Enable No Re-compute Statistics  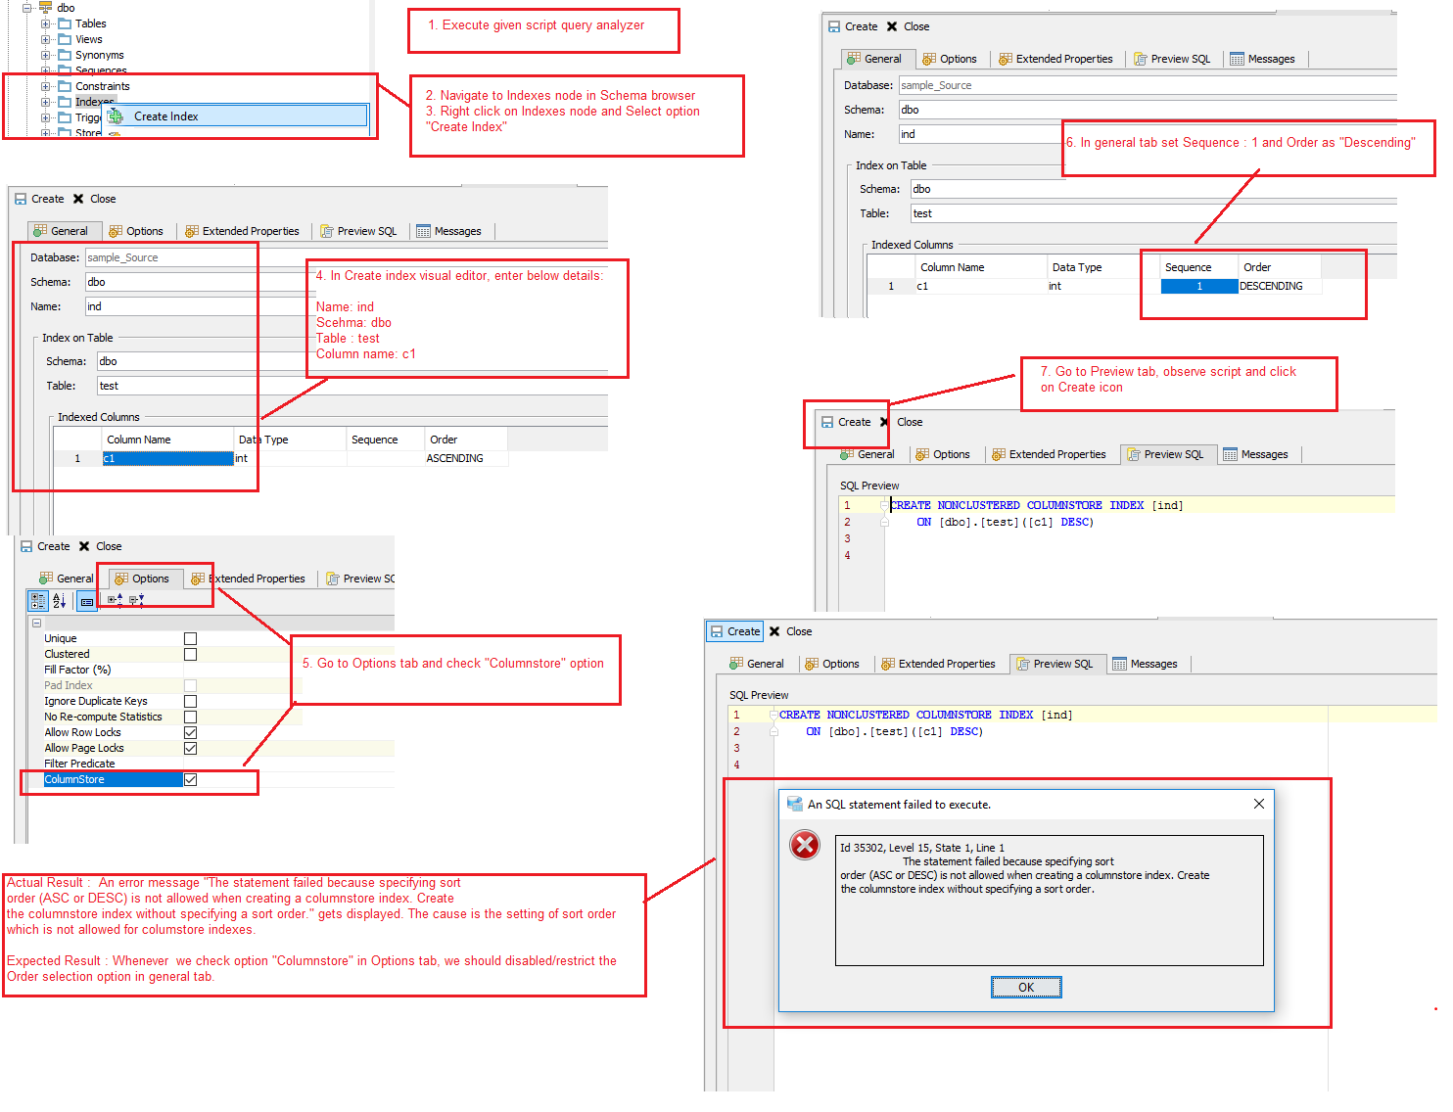coord(190,717)
